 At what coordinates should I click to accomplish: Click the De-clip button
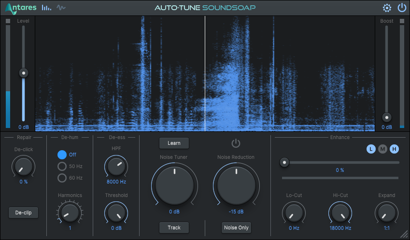[x=23, y=213]
